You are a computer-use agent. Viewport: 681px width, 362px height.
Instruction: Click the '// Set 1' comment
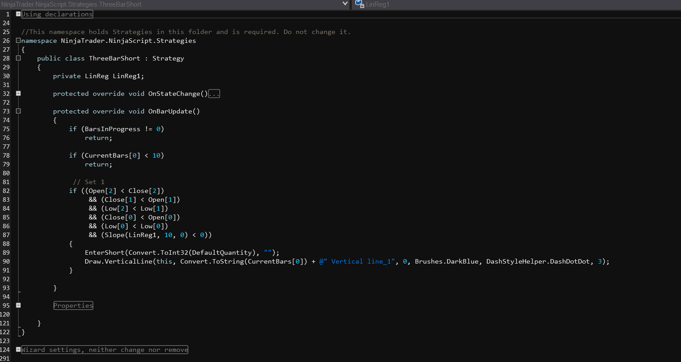[89, 182]
